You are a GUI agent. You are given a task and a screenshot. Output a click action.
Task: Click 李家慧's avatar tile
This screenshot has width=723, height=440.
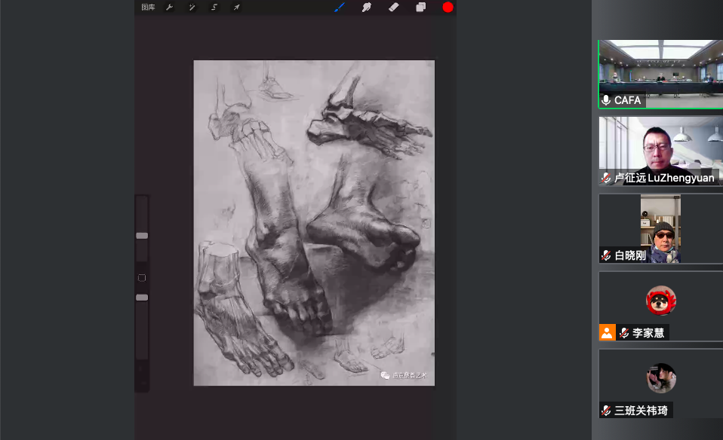pyautogui.click(x=660, y=301)
